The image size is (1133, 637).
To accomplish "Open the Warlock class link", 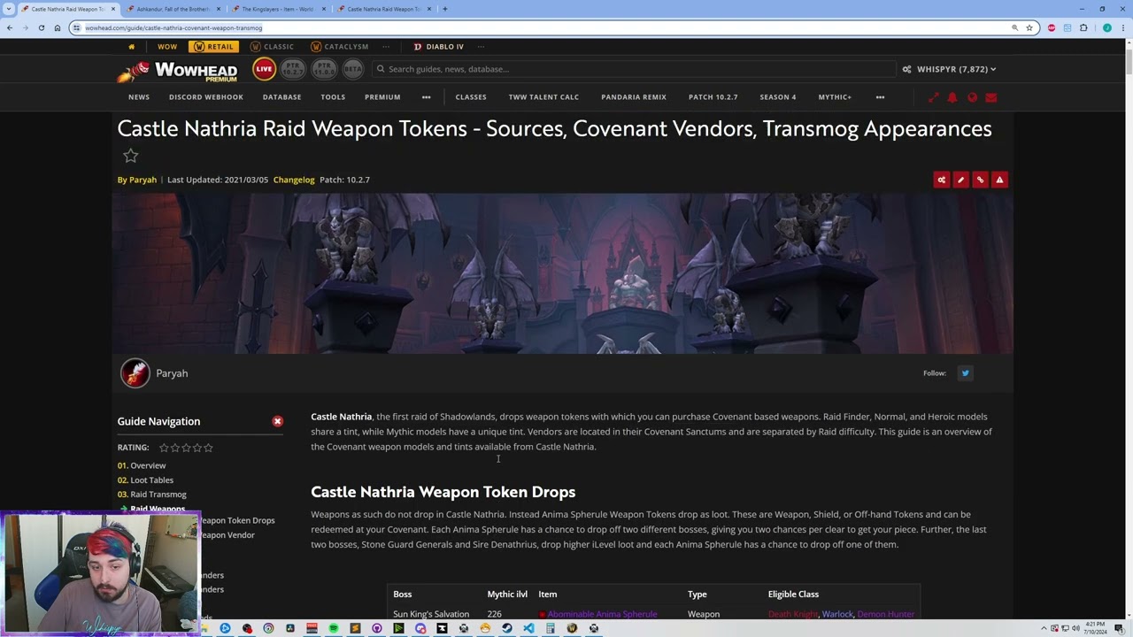I will [837, 614].
